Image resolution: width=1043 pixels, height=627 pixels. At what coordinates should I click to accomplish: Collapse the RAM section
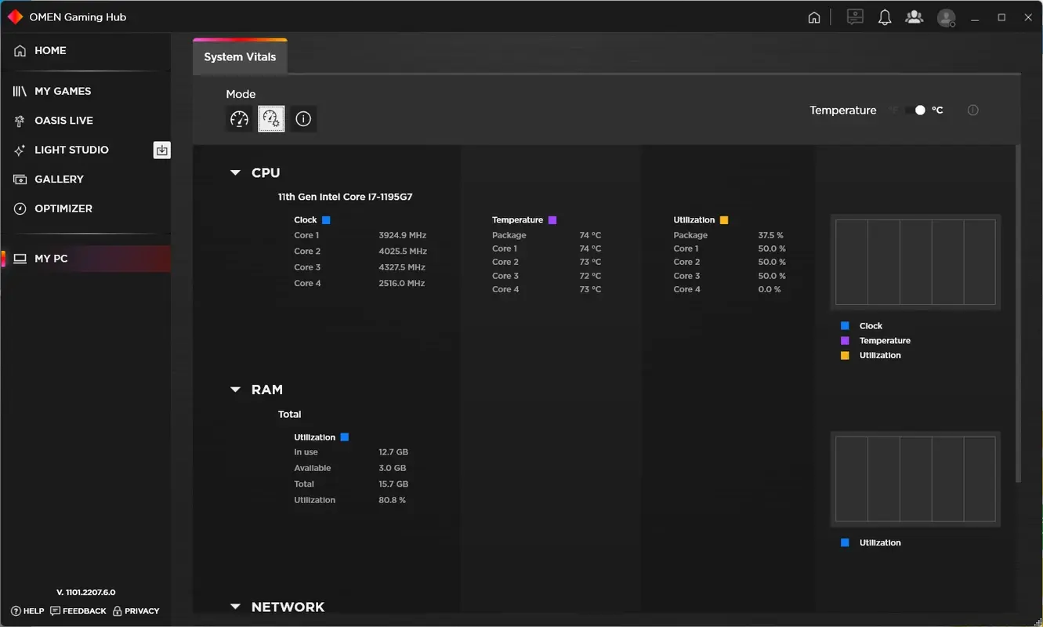tap(234, 390)
